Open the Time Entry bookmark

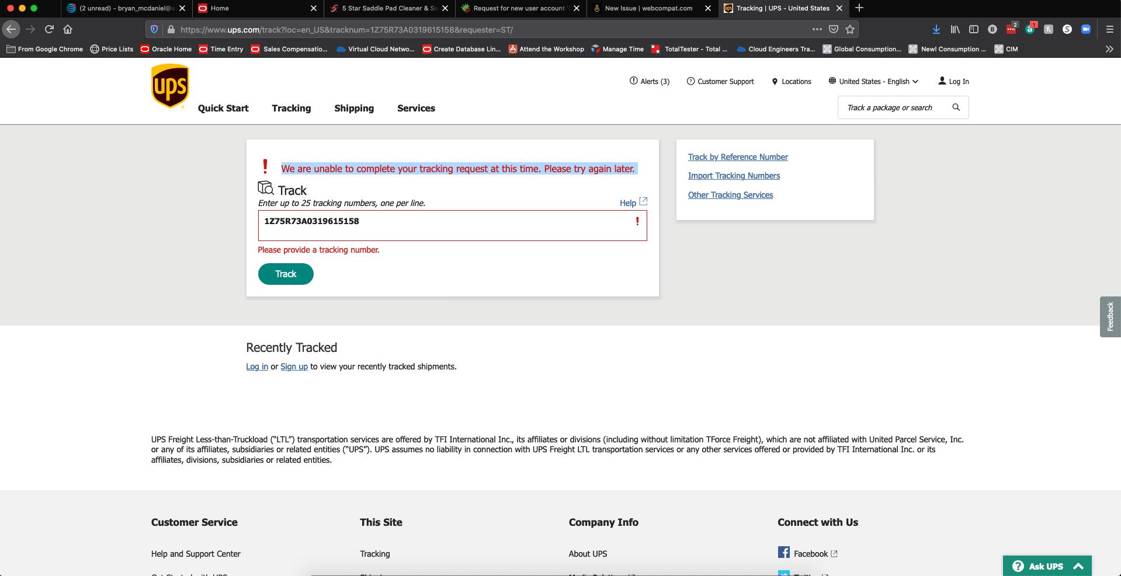[x=221, y=49]
